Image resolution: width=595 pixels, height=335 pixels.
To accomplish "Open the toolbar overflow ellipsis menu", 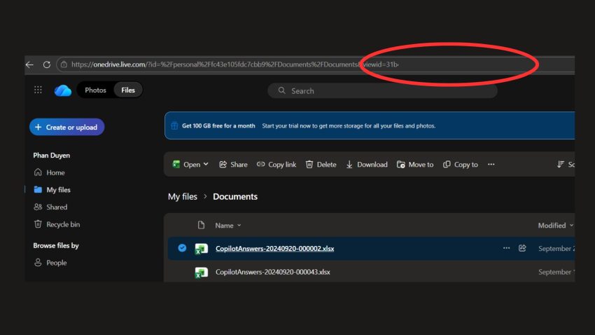I will (x=491, y=165).
